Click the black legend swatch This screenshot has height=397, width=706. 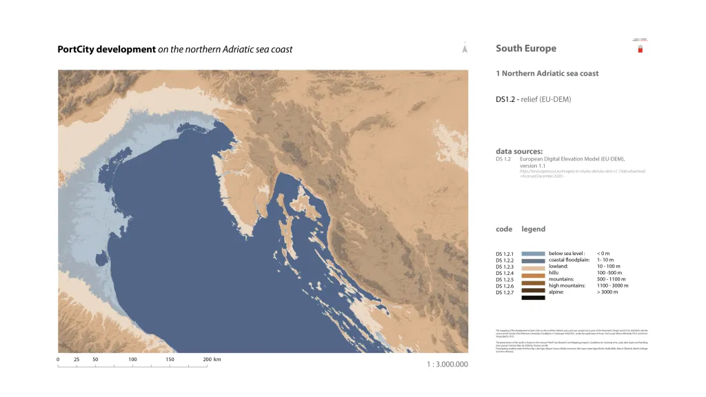[x=534, y=298]
